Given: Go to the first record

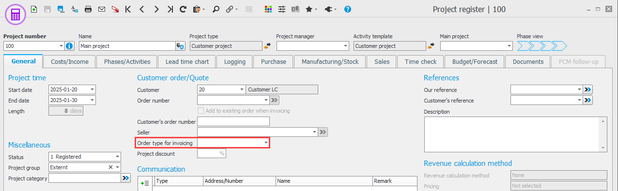Looking at the screenshot, I should point(127,9).
